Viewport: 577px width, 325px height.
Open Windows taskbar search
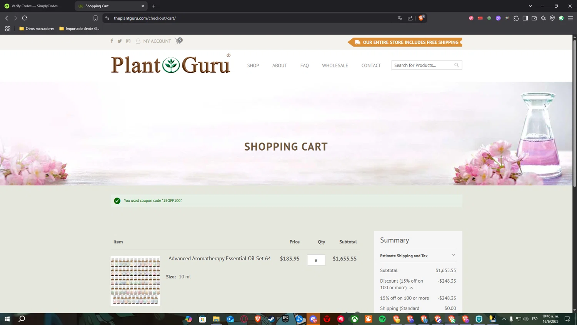click(x=22, y=319)
